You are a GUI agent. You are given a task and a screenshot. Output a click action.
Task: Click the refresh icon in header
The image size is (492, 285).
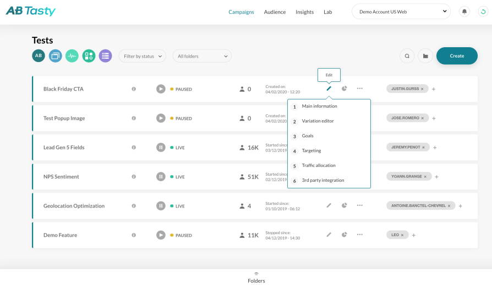click(483, 12)
